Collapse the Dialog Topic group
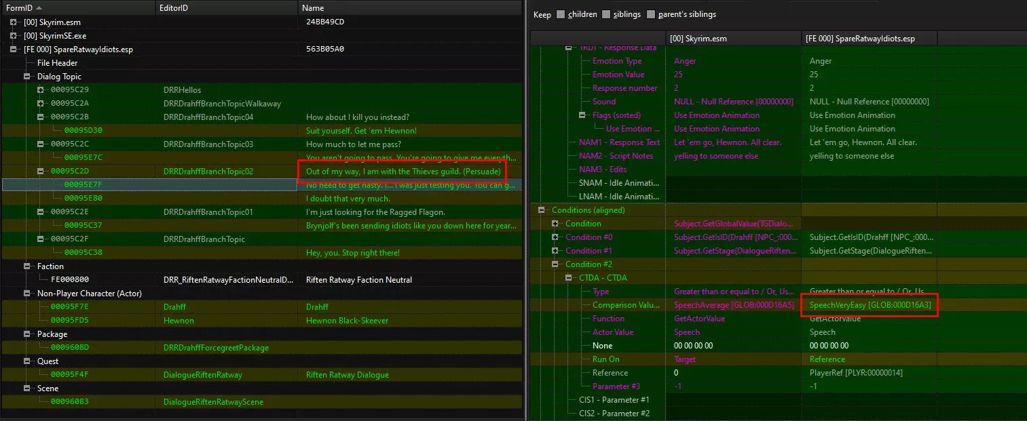The image size is (1027, 421). click(27, 77)
